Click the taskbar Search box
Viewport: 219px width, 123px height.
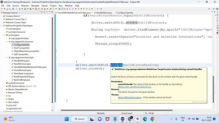80,119
